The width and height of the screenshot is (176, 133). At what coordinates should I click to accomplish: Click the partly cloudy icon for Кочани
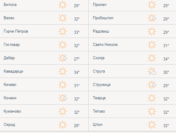pos(63,98)
